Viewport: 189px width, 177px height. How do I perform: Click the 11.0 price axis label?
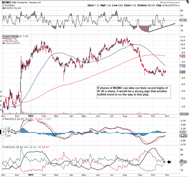pos(183,37)
